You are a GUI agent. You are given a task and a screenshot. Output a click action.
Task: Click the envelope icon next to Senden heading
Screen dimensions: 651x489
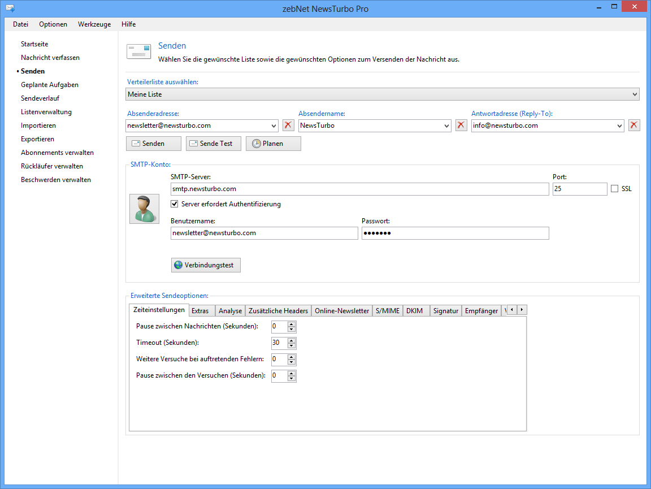click(x=138, y=52)
